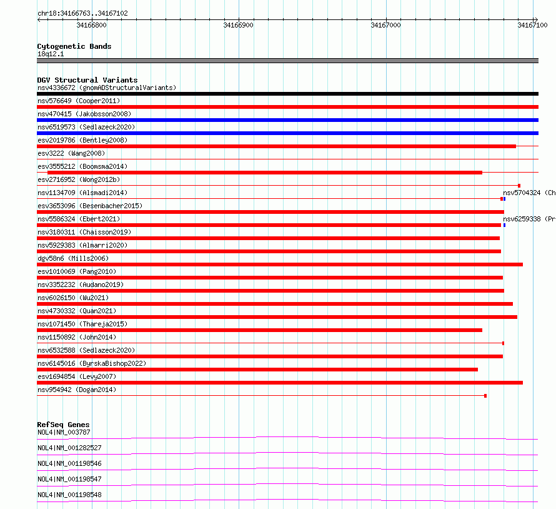Screen dimensions: 556x509
Task: Click the 34167000 ruler position
Action: click(386, 25)
